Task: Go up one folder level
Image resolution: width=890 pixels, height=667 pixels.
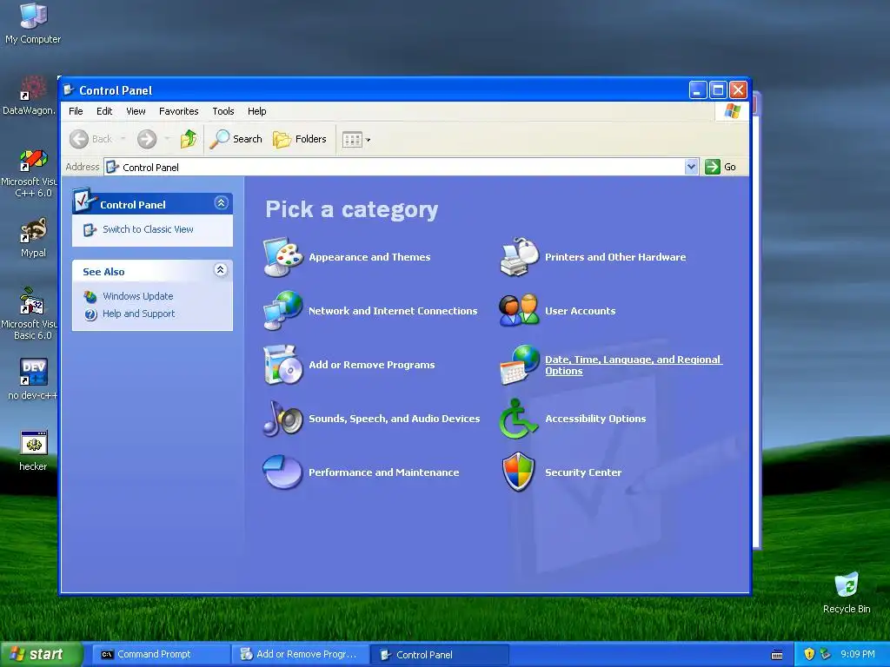Action: [x=189, y=139]
